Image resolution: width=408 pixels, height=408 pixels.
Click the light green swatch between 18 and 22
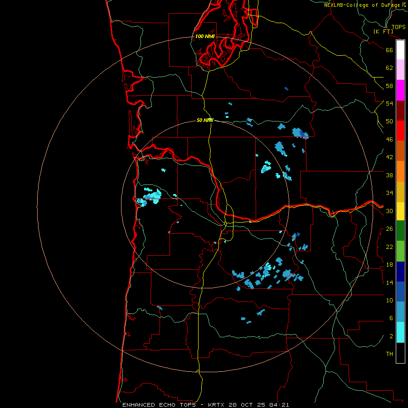(x=400, y=251)
